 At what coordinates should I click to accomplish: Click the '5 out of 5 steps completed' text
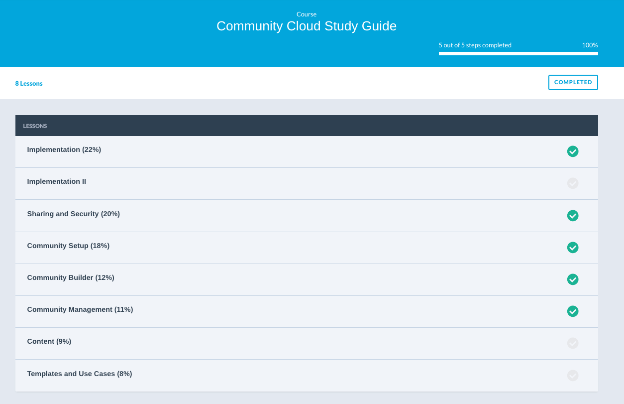pos(475,45)
